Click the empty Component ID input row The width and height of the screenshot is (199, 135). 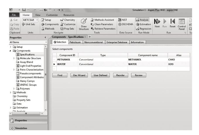67,69
